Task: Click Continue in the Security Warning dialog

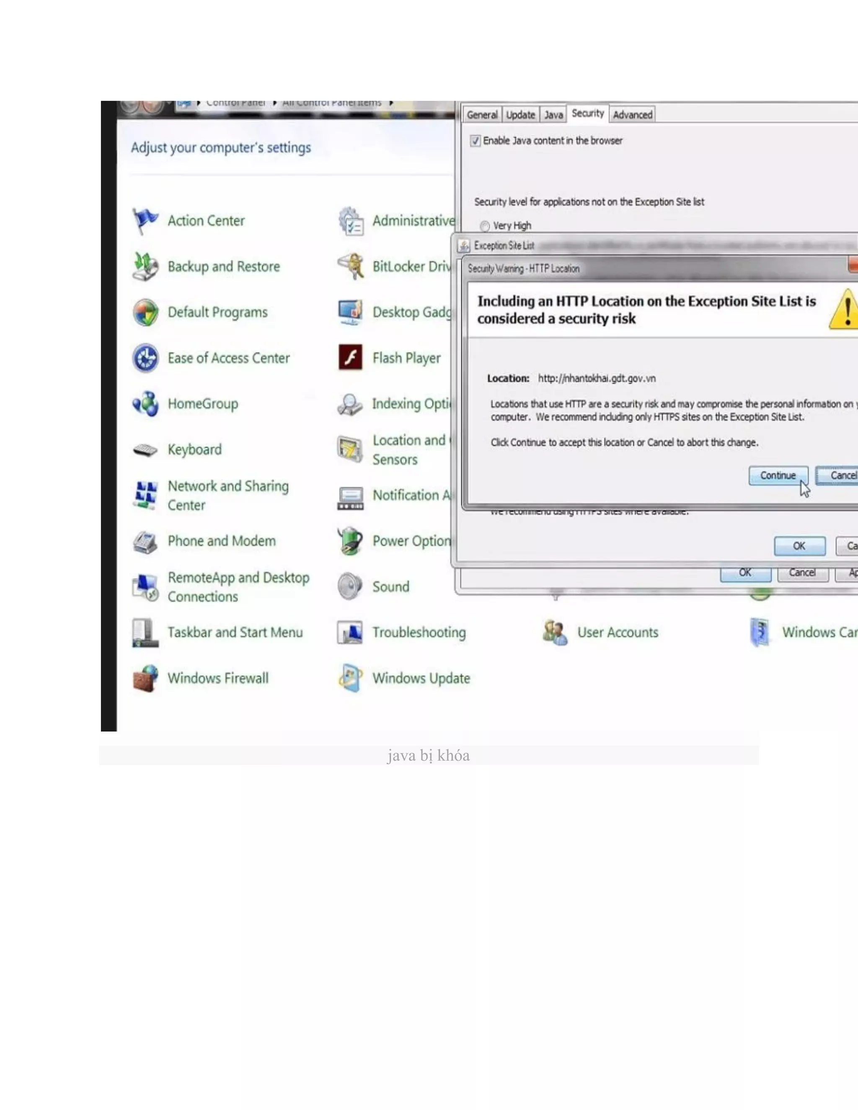Action: pos(777,475)
